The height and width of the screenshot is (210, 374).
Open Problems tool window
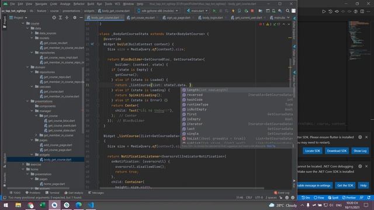coord(33,192)
